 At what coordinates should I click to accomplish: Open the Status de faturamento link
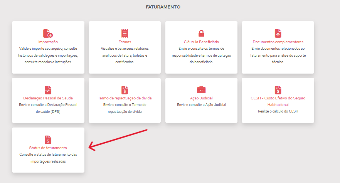point(48,148)
